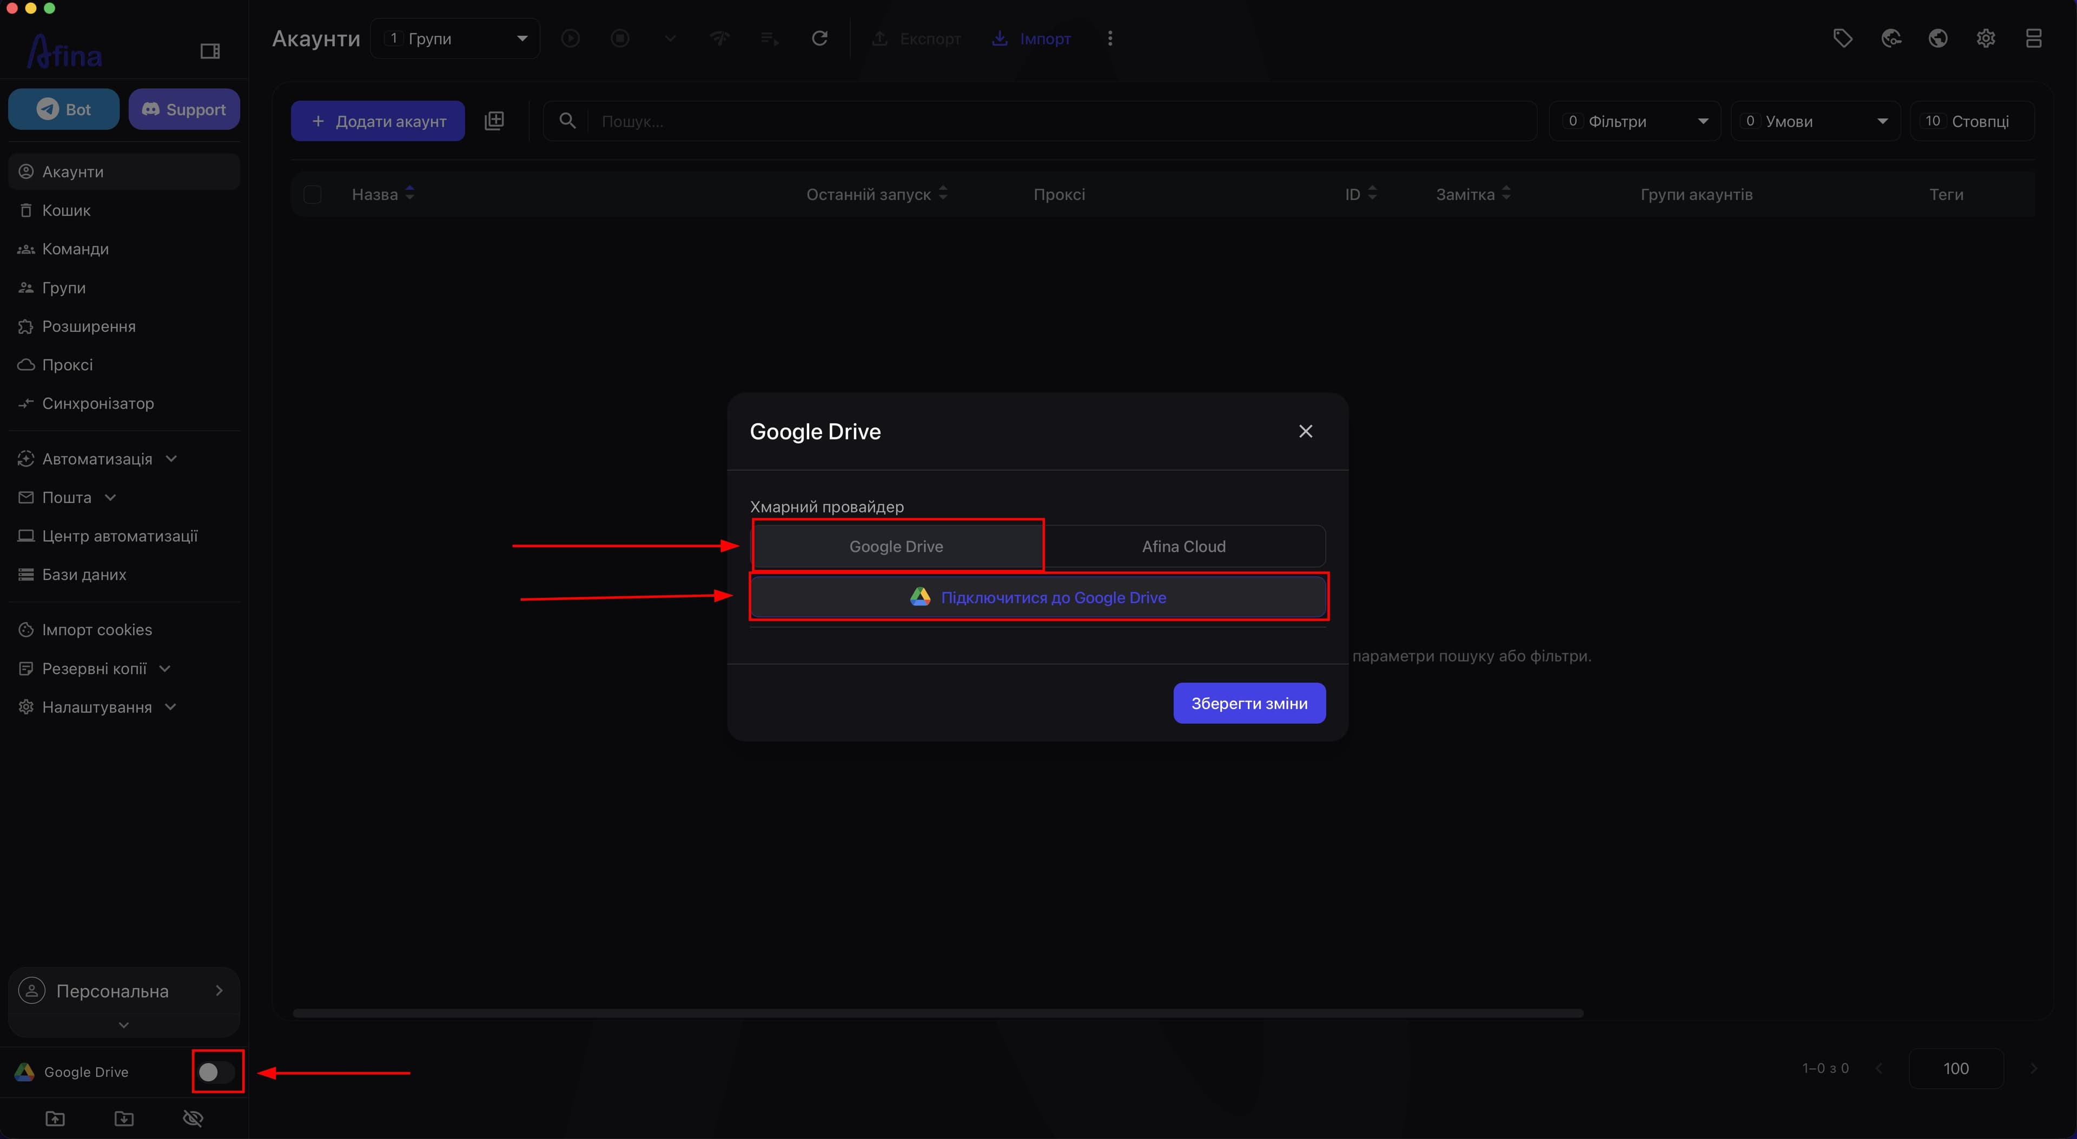Image resolution: width=2077 pixels, height=1139 pixels.
Task: Open Акаунти in the sidebar
Action: (124, 172)
